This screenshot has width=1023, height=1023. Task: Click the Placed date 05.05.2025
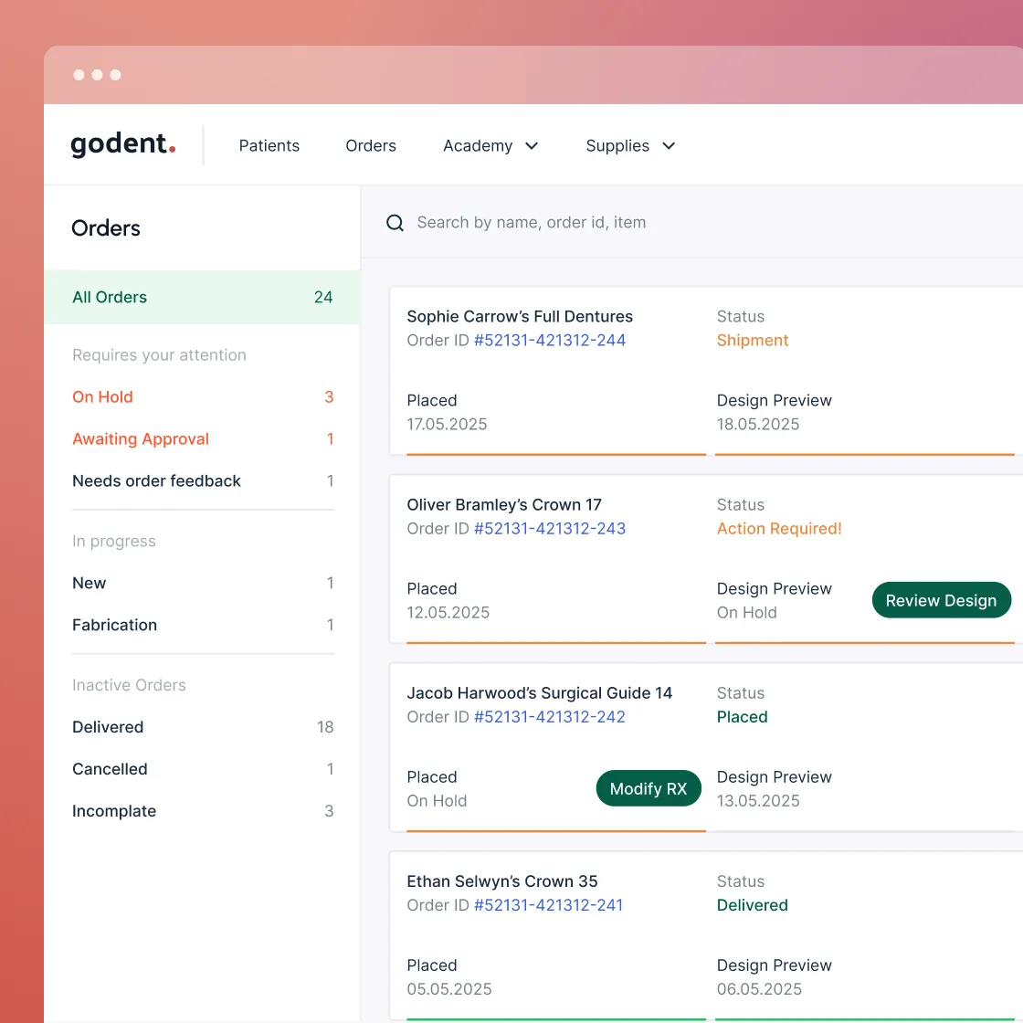pos(448,989)
